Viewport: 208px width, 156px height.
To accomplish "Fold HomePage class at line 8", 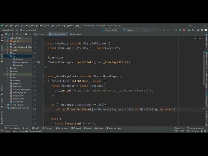I will tap(43, 44).
